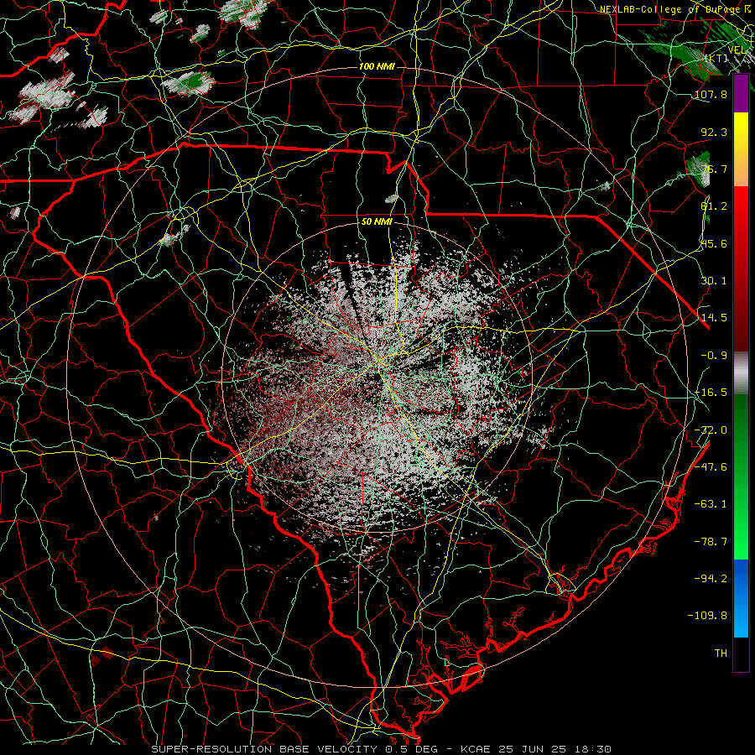Click the -0.9 velocity legend value
755x755 pixels.
click(x=714, y=355)
